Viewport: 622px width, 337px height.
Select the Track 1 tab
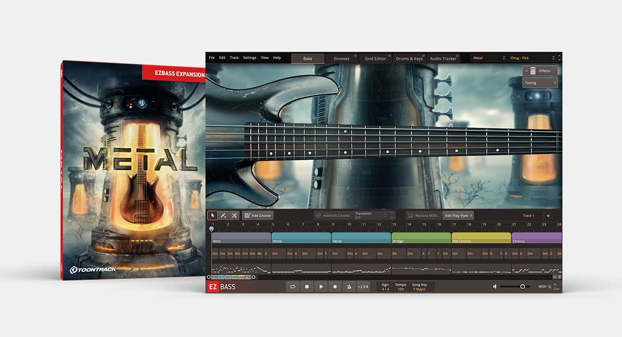(x=528, y=215)
